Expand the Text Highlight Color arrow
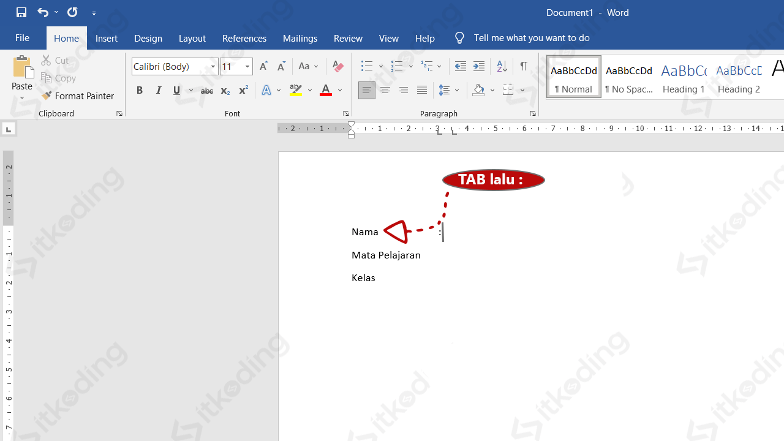 [x=310, y=91]
